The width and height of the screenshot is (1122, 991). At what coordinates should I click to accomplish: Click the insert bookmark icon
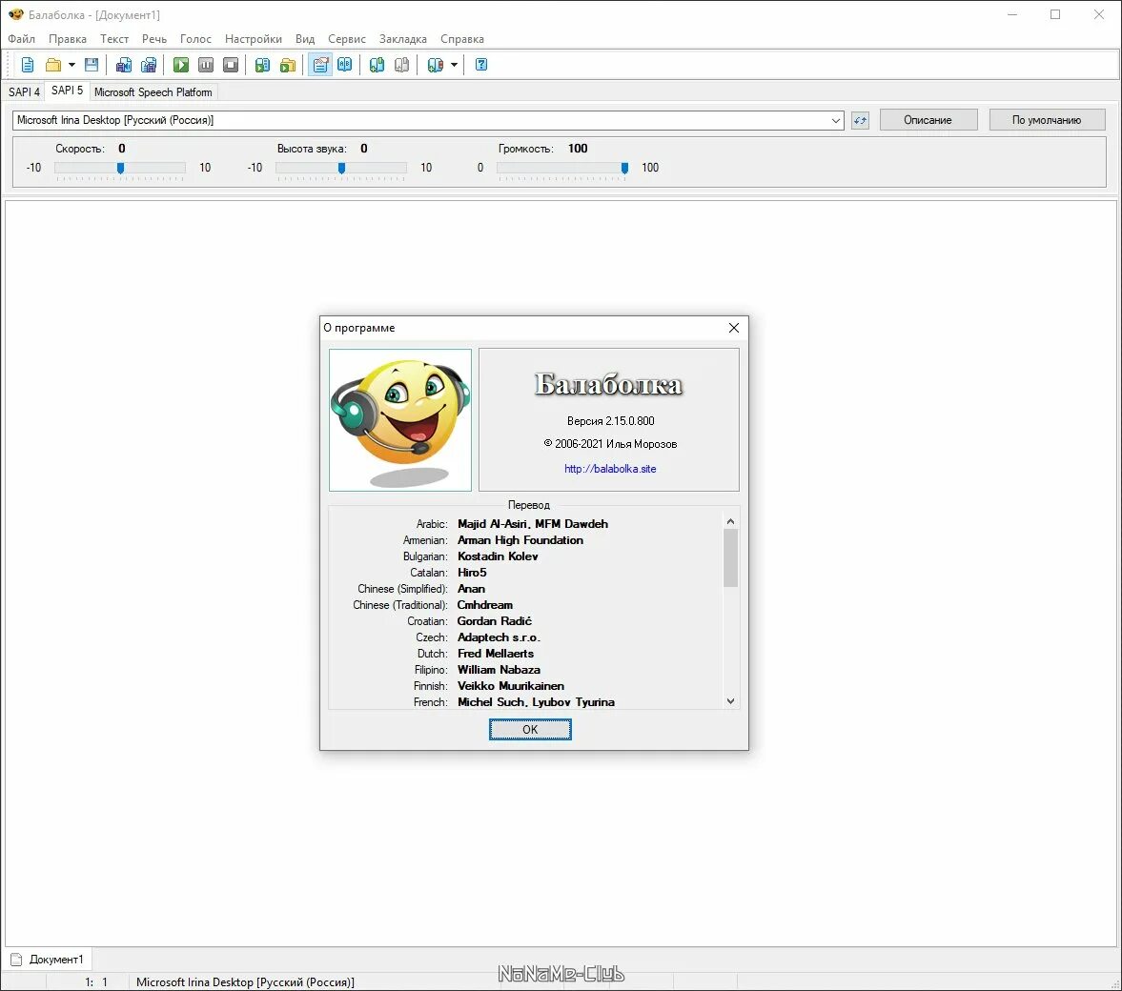click(377, 65)
